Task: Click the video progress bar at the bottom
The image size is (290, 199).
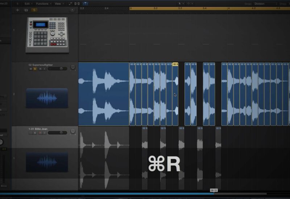Action: pos(133,194)
